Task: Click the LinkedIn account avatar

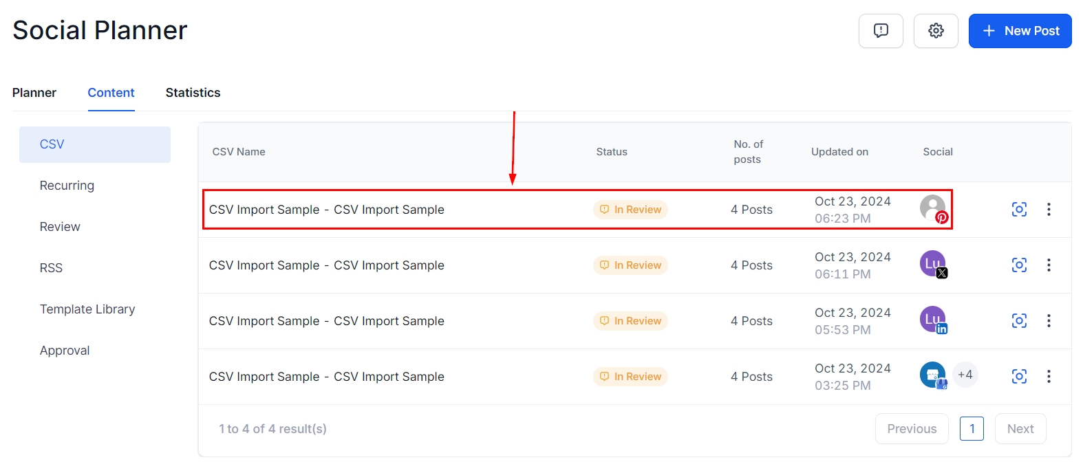Action: [933, 319]
